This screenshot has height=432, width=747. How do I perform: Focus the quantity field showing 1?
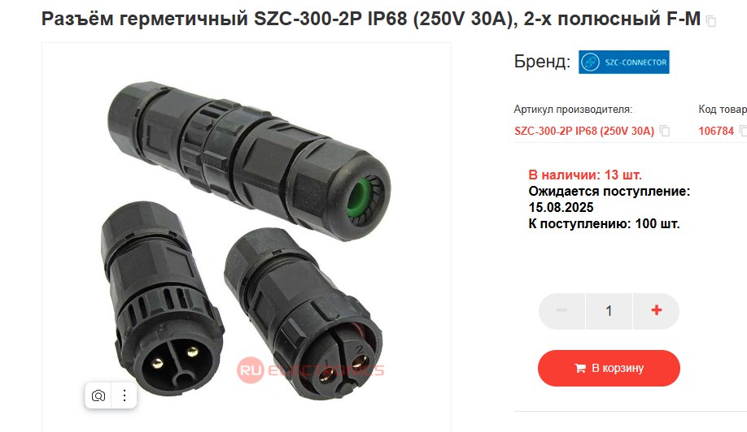tap(609, 311)
